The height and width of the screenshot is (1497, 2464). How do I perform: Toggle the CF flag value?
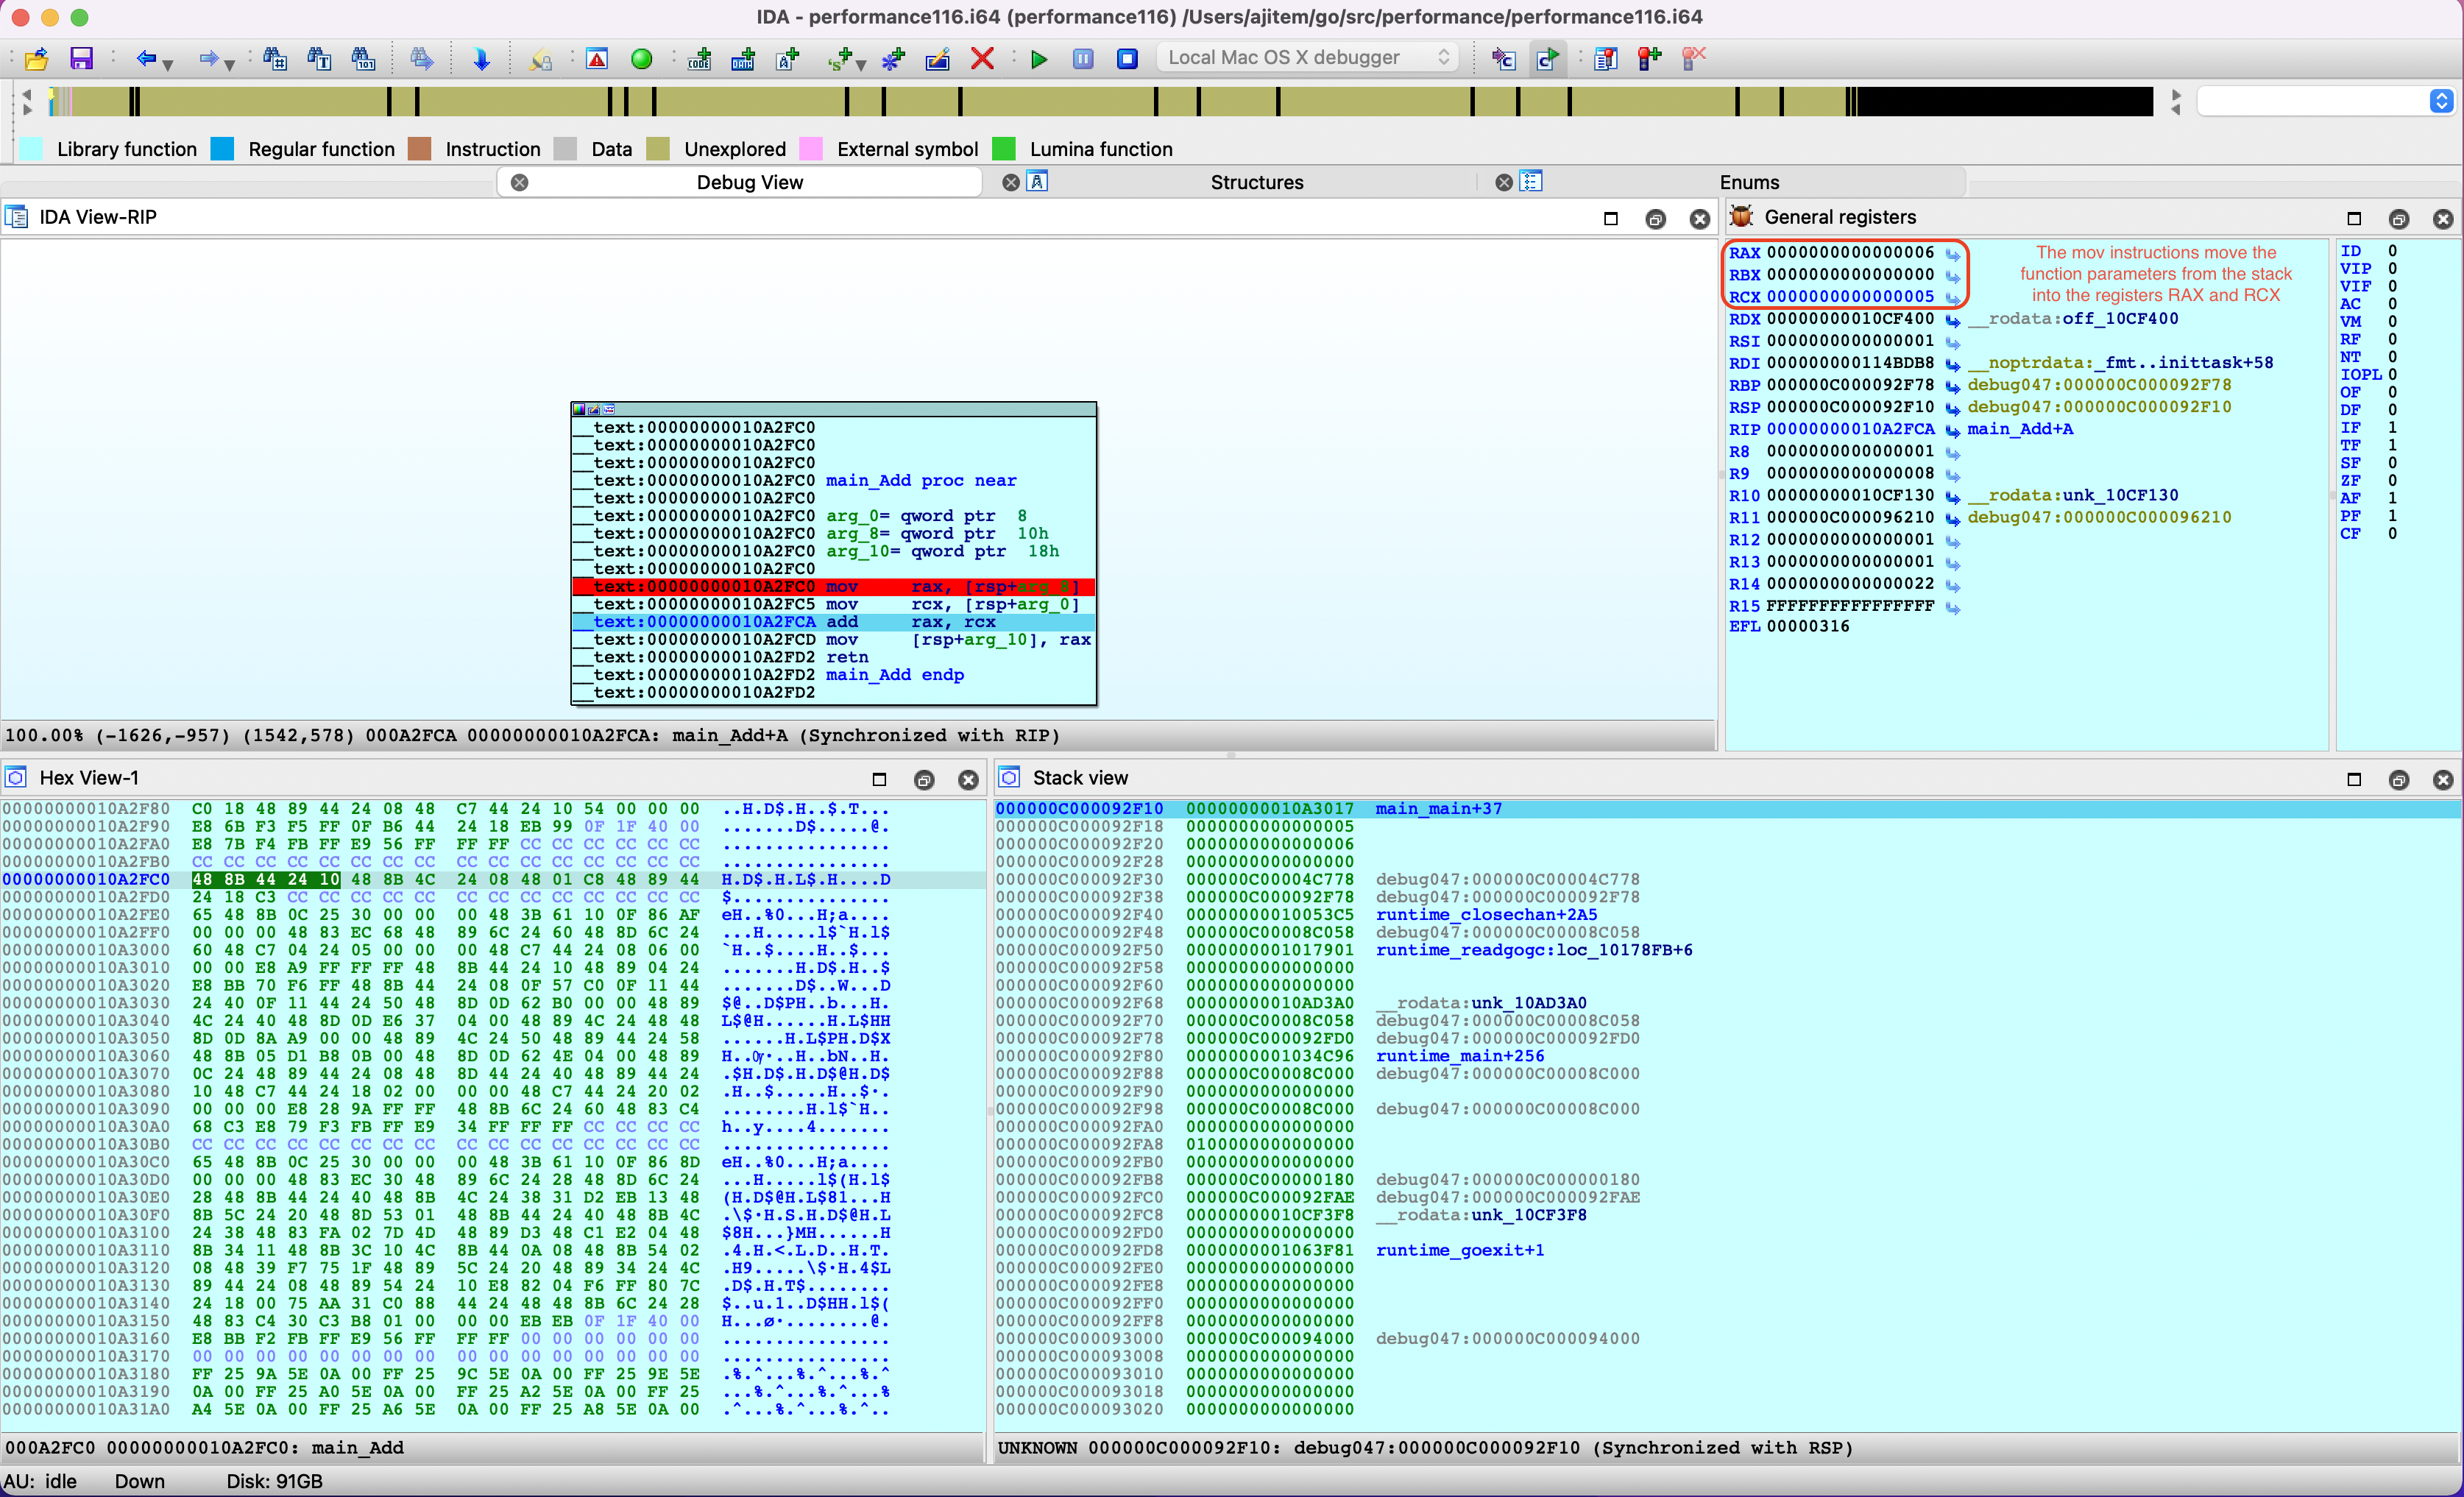pos(2392,534)
